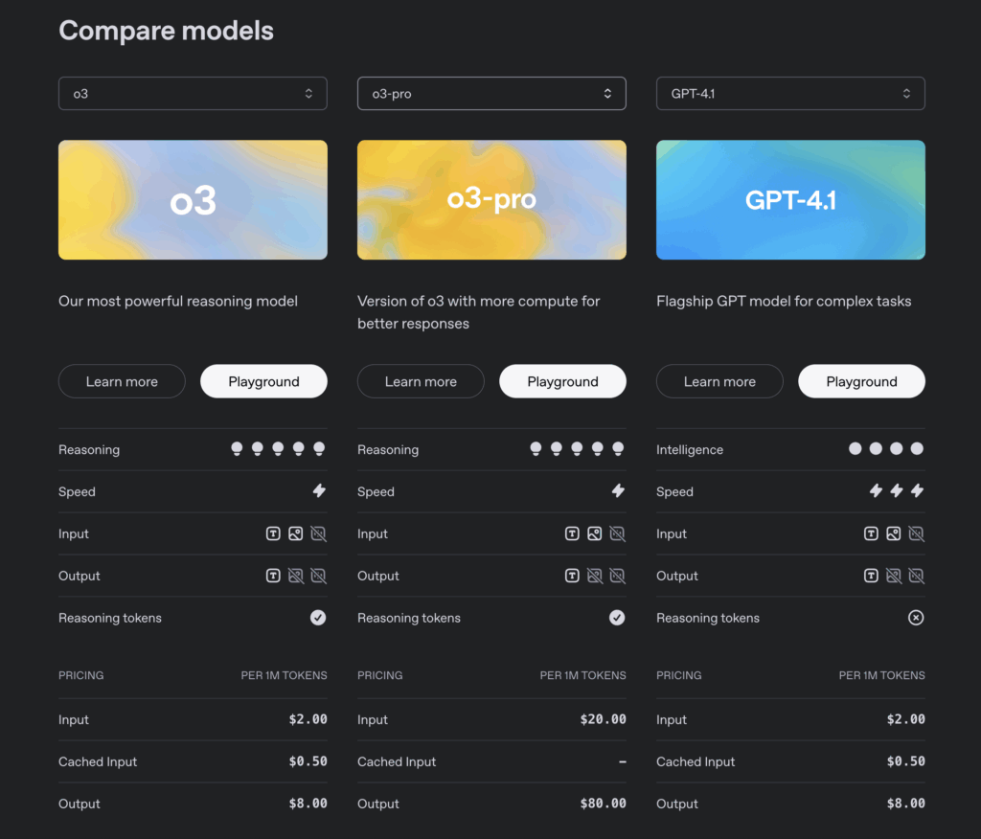
Task: Click "Version of o3 with more compute" description
Action: (x=479, y=312)
